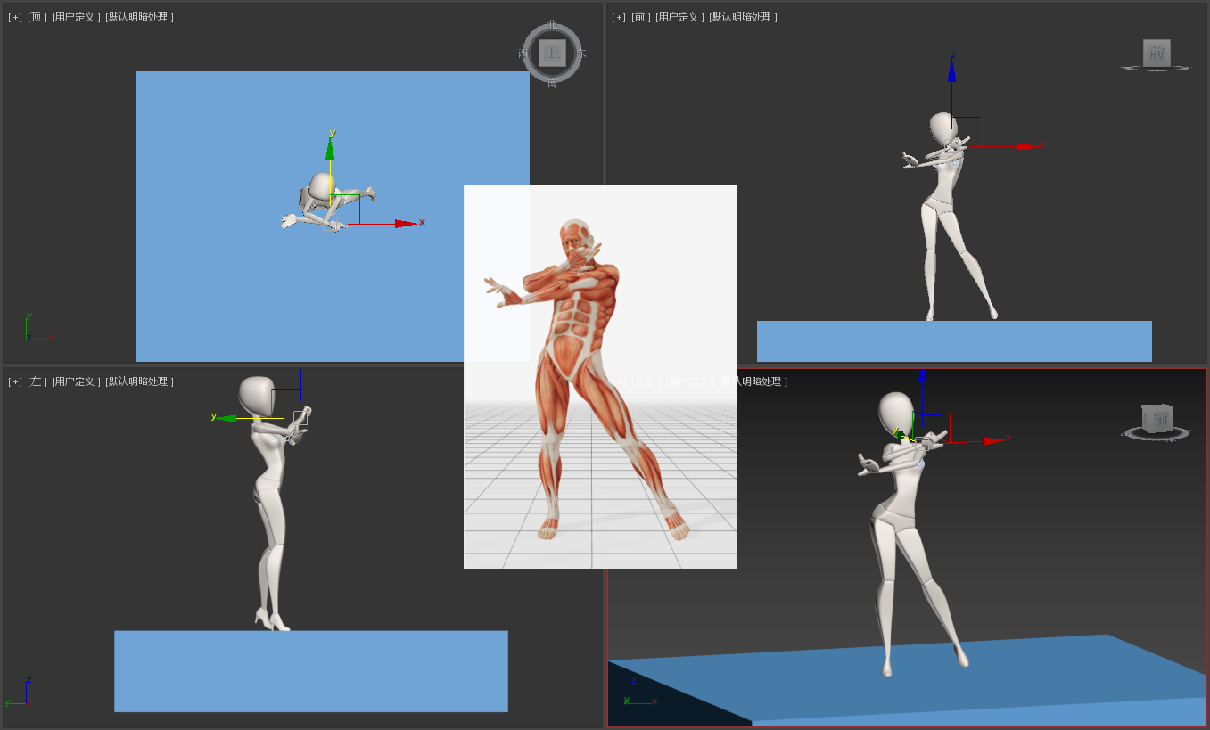Open the [+] general menu in Front viewport
This screenshot has height=730, width=1210.
(619, 17)
